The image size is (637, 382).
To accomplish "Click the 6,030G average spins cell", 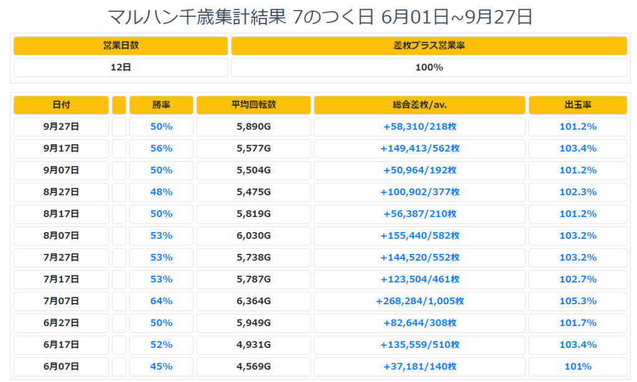I will 254,236.
